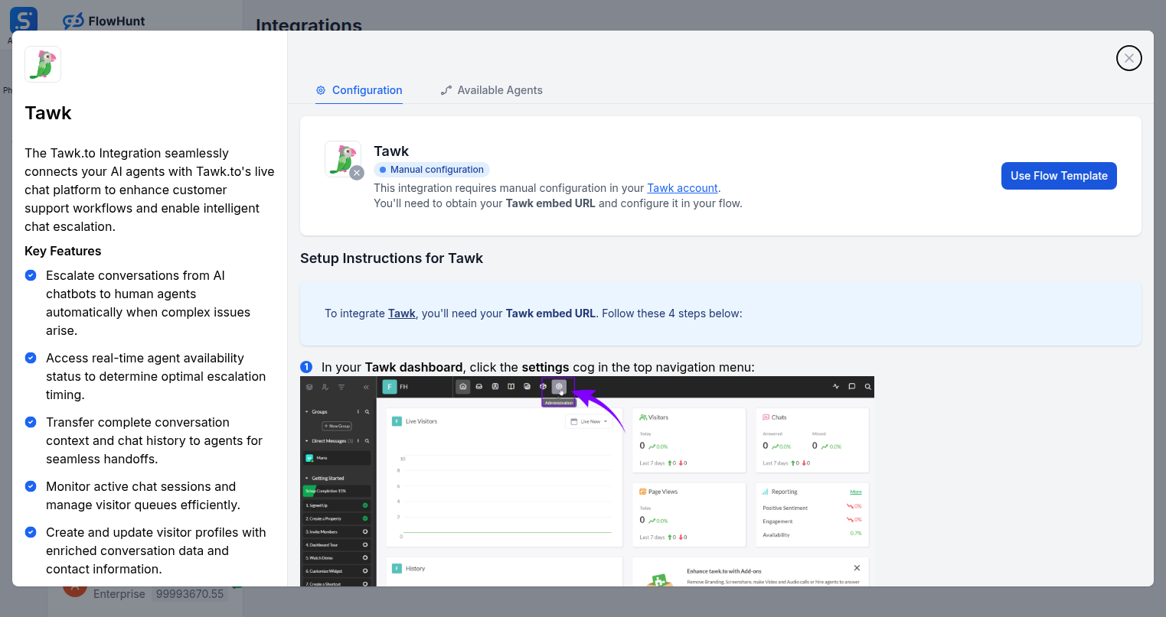Click the FlowHunt logo in the top bar
1166x617 pixels.
(x=104, y=21)
